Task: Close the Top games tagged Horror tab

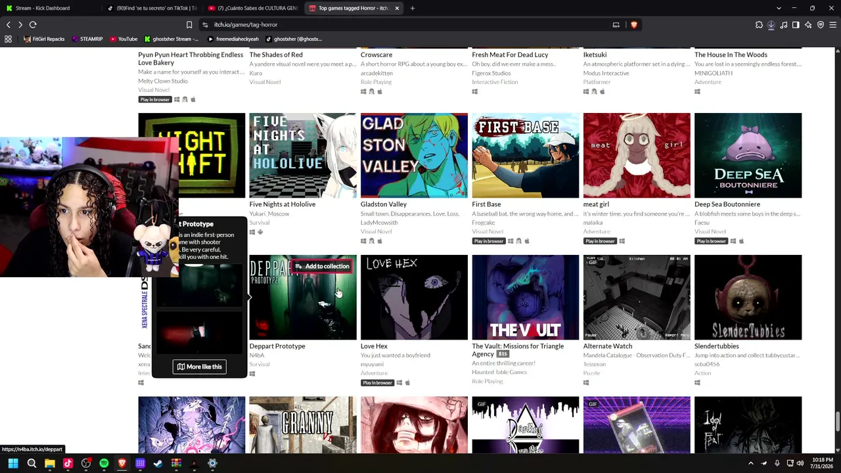Action: 397,8
